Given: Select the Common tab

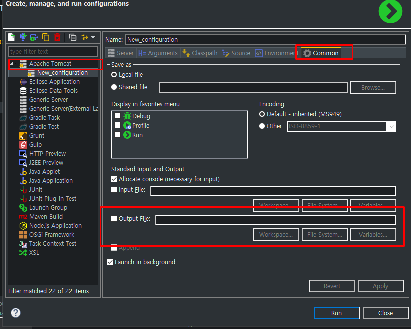Looking at the screenshot, I should (x=321, y=53).
